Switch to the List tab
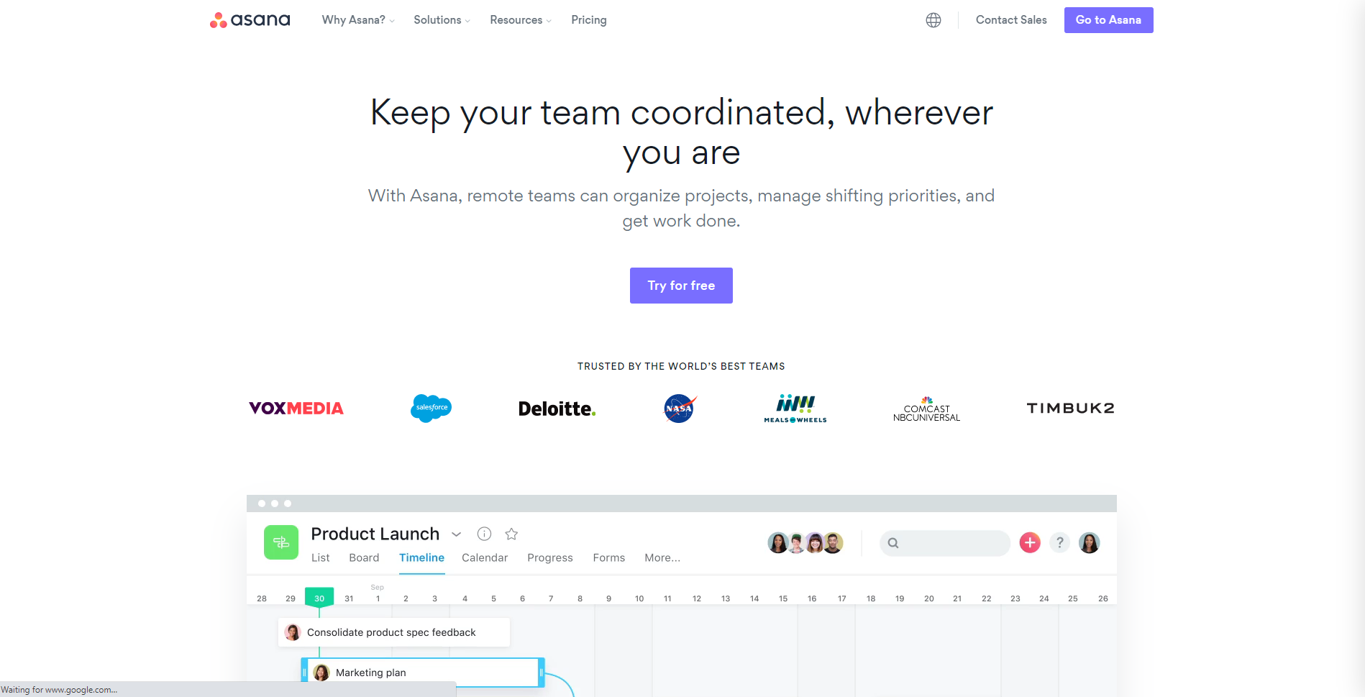 (x=320, y=557)
